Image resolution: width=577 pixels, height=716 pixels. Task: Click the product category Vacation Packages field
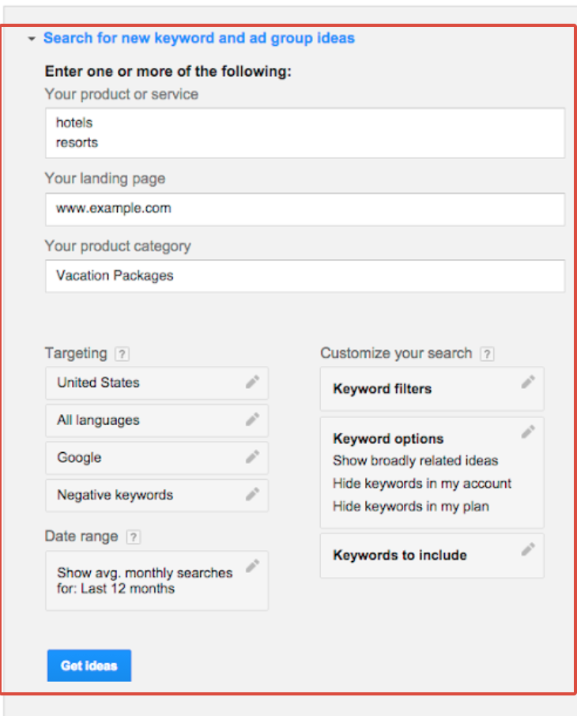[304, 277]
